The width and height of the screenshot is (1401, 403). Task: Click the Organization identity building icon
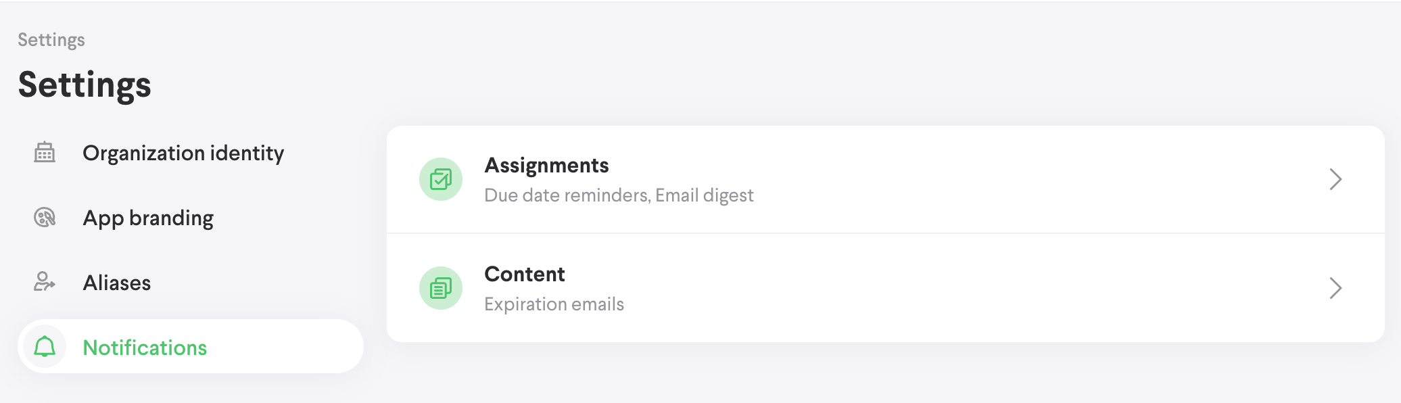(45, 153)
